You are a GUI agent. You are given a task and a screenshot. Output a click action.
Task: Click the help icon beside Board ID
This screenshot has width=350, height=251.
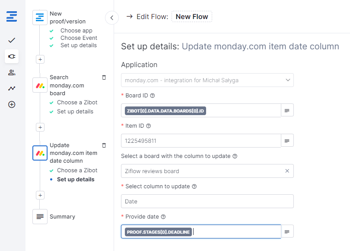tap(152, 96)
